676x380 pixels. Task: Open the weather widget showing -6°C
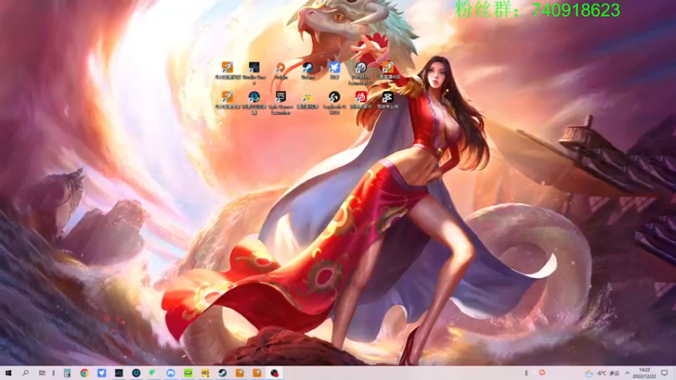point(602,373)
